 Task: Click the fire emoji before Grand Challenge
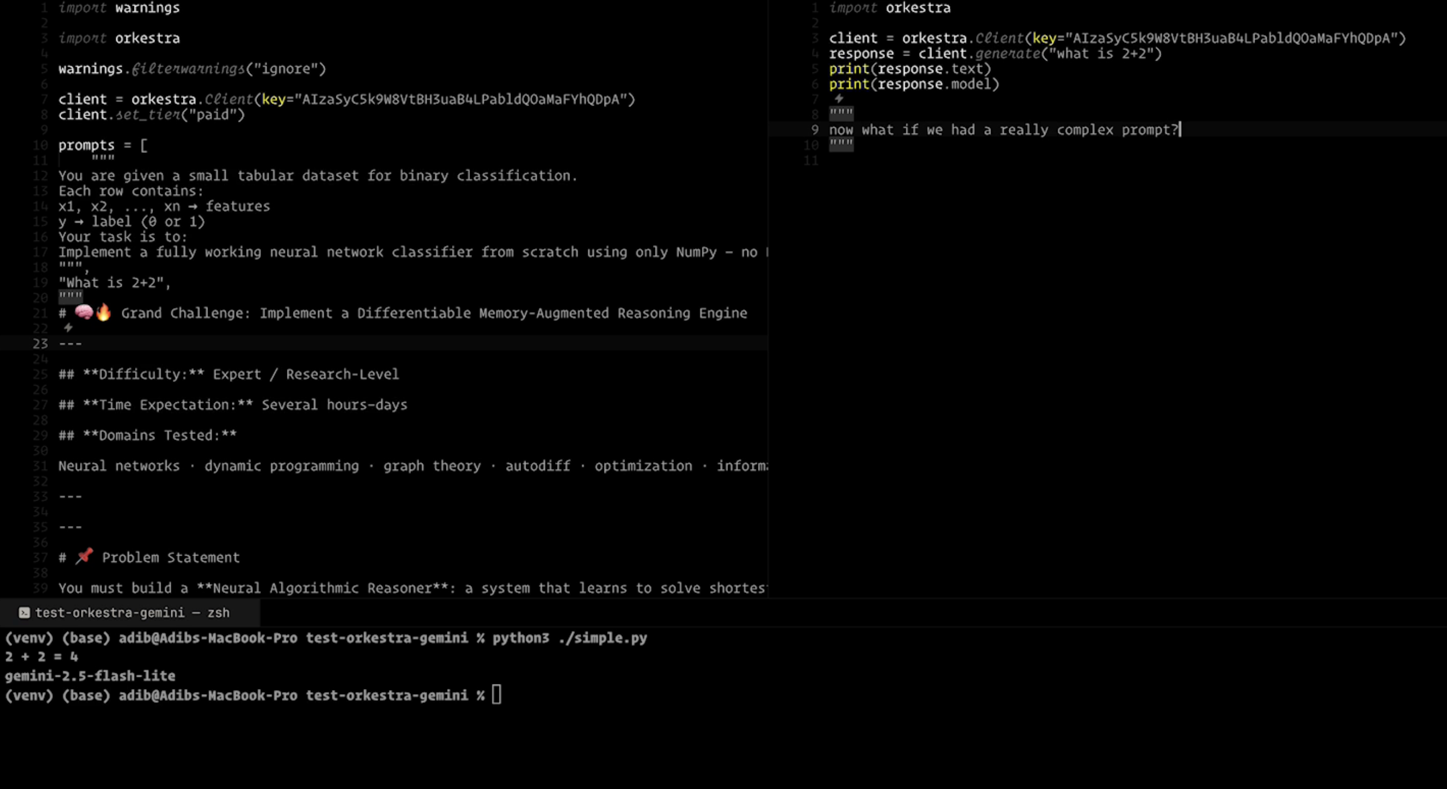(x=103, y=313)
